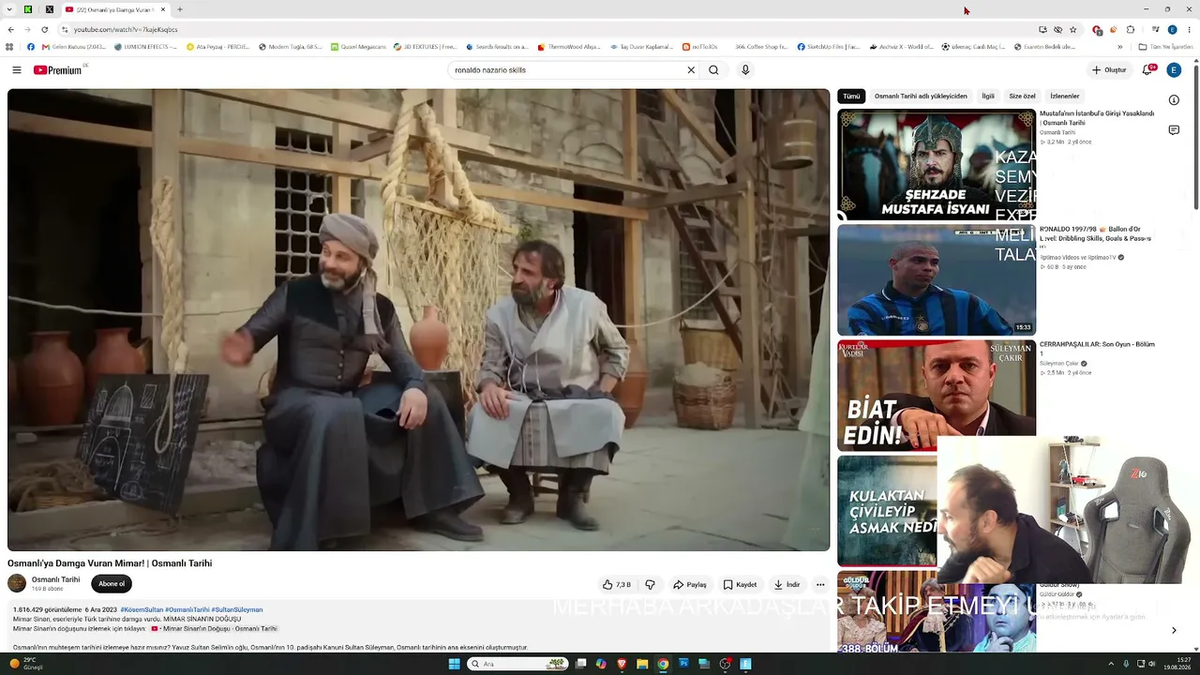Open the Windows Start menu

[x=455, y=664]
